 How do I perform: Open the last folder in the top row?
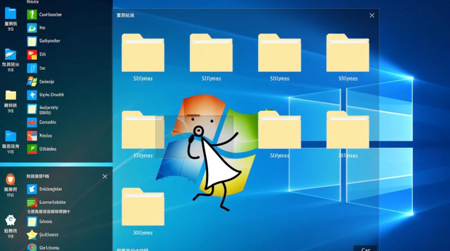(348, 53)
